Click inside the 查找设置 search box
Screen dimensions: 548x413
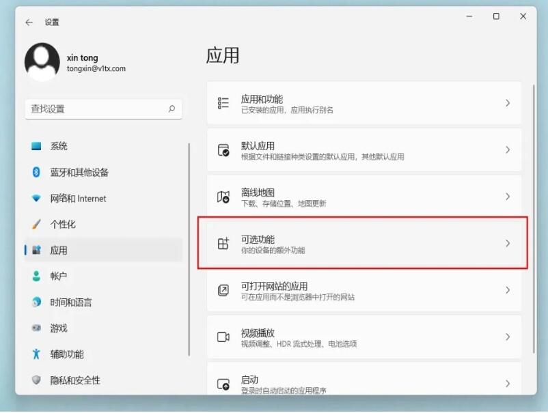pyautogui.click(x=102, y=109)
